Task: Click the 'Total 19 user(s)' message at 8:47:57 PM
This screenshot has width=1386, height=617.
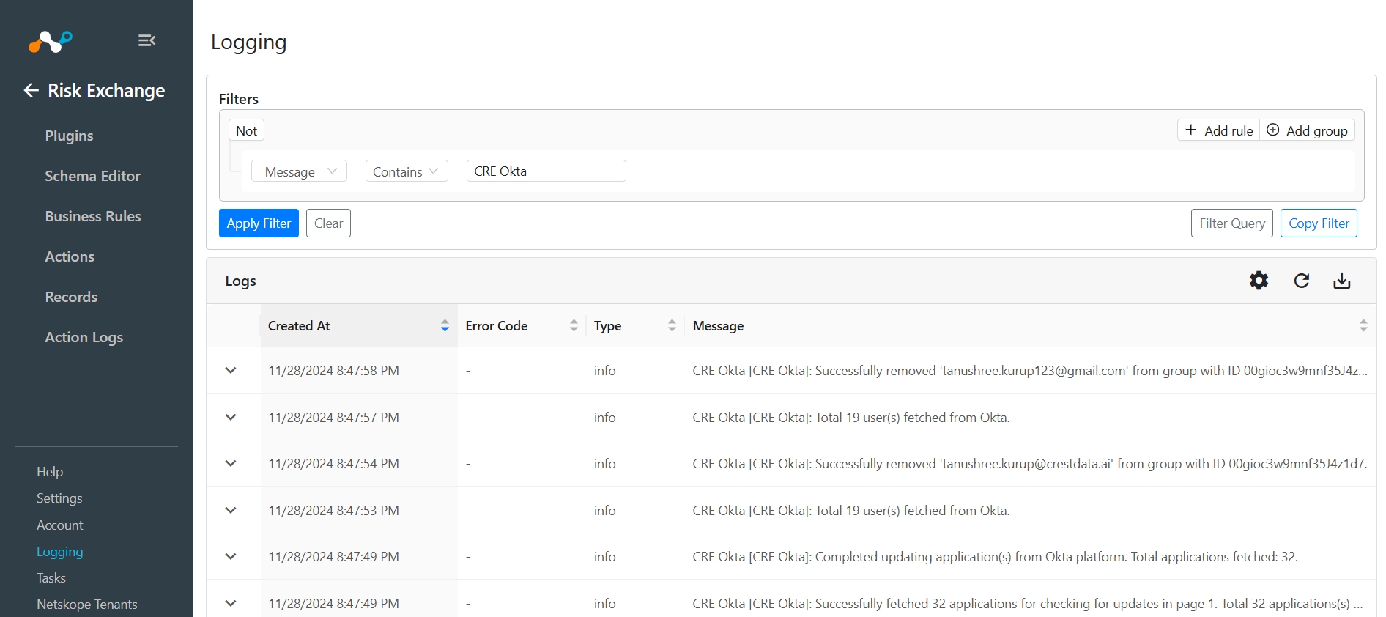Action: pos(851,418)
